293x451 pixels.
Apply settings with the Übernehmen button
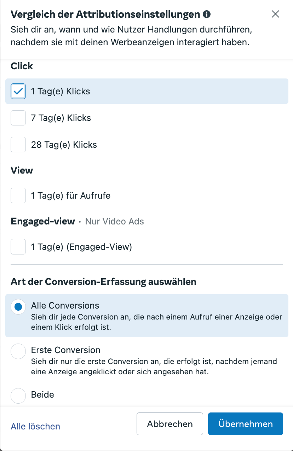245,424
